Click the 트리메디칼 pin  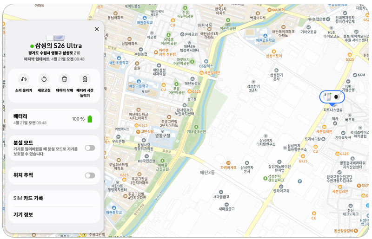click(x=323, y=139)
